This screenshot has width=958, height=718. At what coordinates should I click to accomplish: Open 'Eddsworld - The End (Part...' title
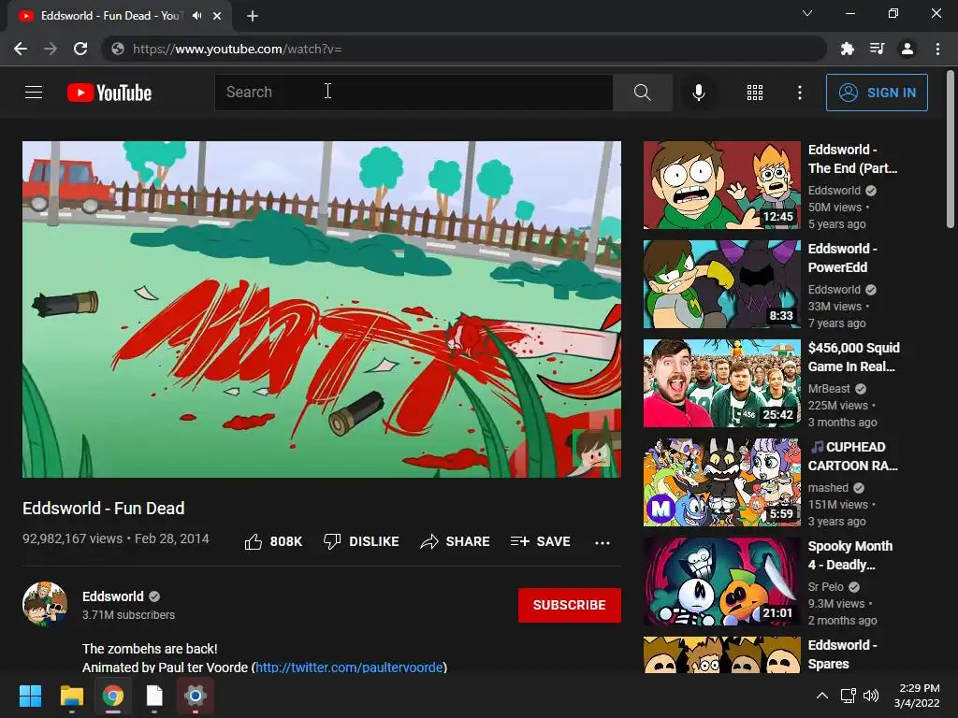[853, 159]
